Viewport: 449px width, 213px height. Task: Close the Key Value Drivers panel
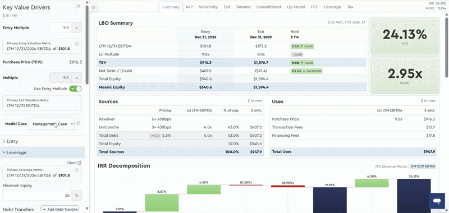(79, 6)
